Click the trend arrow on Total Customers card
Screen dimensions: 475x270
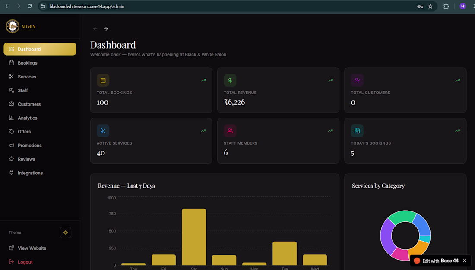[457, 81]
